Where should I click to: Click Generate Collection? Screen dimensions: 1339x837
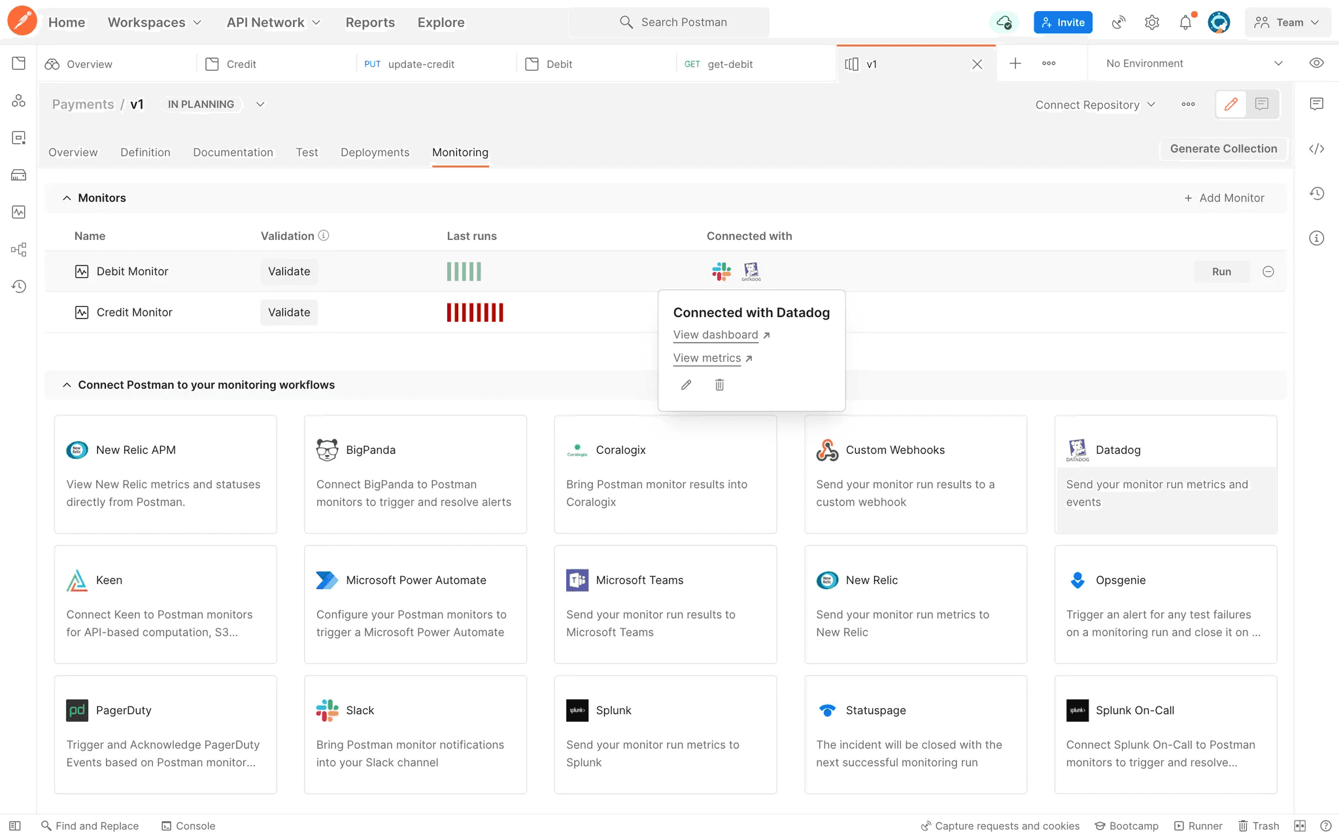point(1223,148)
